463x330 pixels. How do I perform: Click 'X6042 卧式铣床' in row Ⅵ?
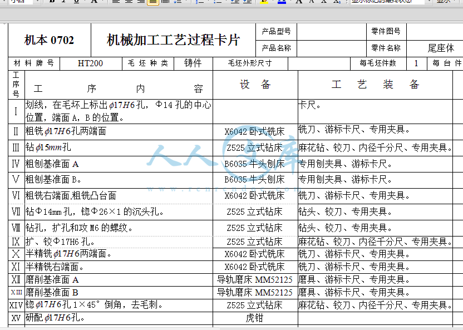click(254, 195)
